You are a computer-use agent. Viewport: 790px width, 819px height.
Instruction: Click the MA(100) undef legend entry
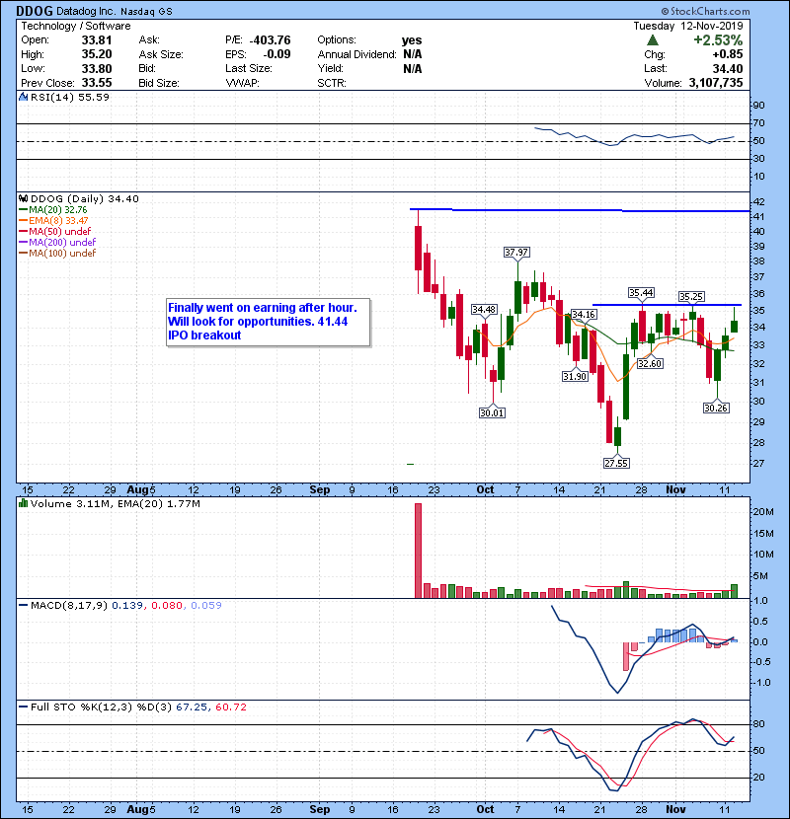pos(57,254)
